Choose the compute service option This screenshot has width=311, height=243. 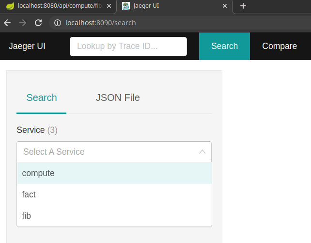tap(38, 173)
